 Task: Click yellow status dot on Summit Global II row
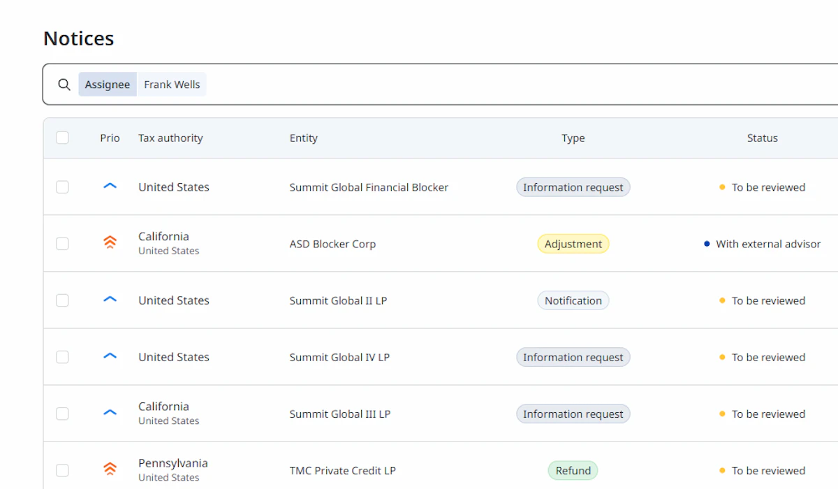click(x=722, y=300)
